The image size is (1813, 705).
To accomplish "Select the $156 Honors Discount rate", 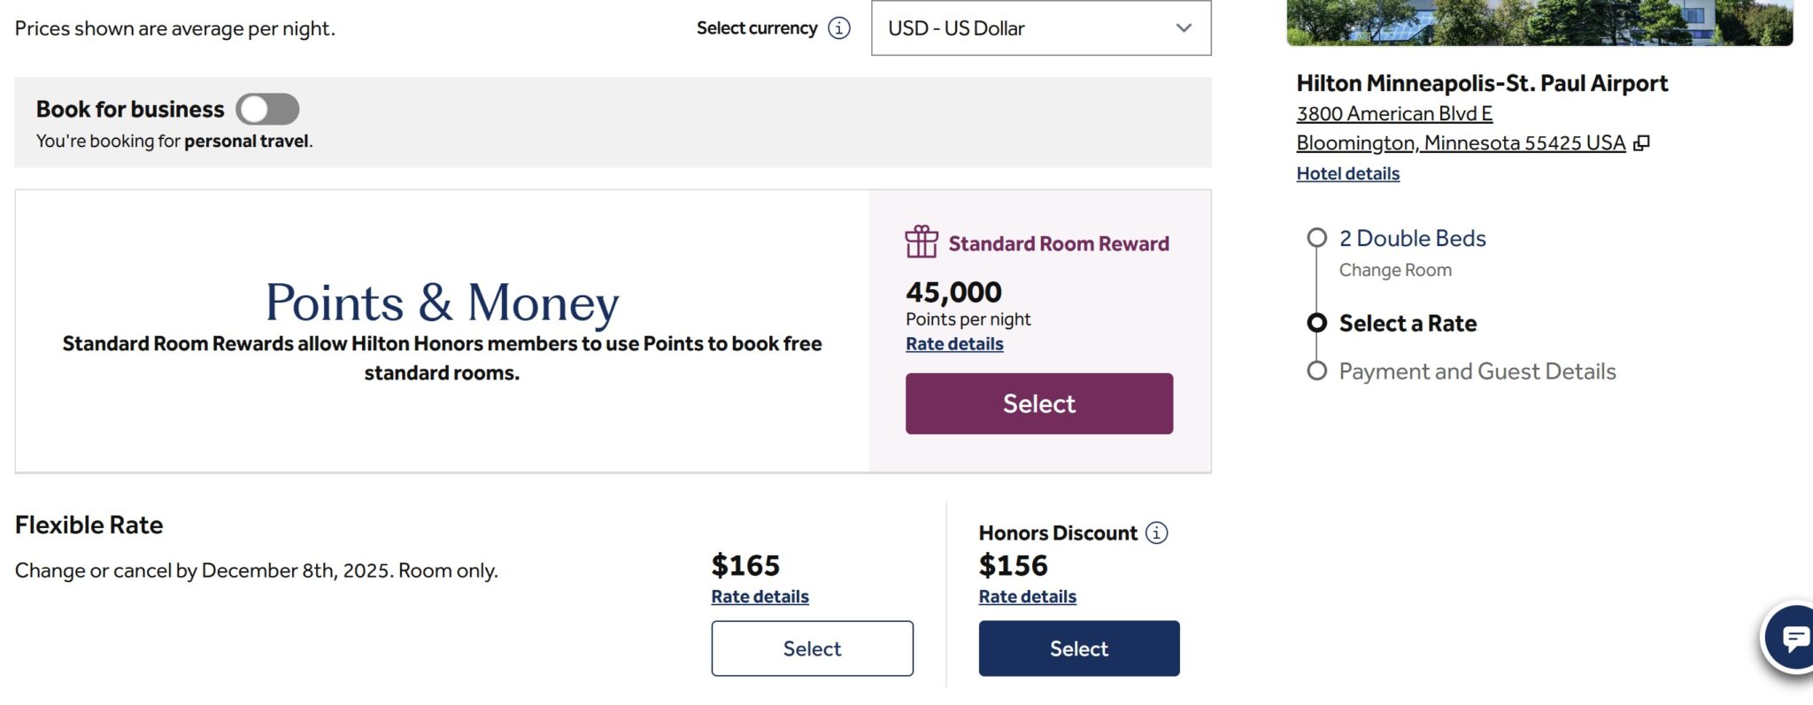I will 1079,648.
